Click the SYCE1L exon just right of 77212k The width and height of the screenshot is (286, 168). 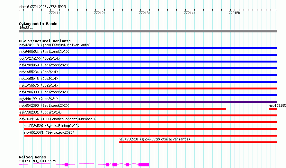click(x=107, y=165)
